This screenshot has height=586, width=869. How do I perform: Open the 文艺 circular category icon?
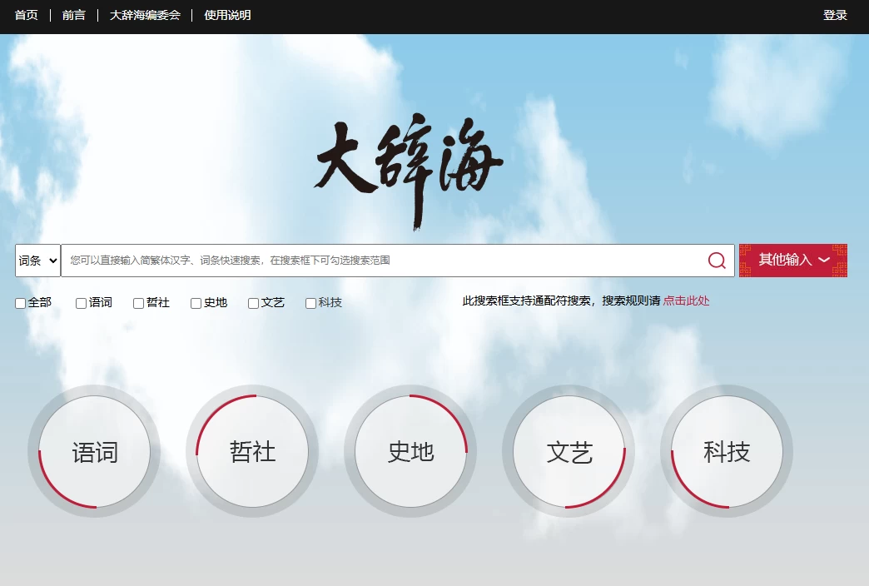[569, 450]
